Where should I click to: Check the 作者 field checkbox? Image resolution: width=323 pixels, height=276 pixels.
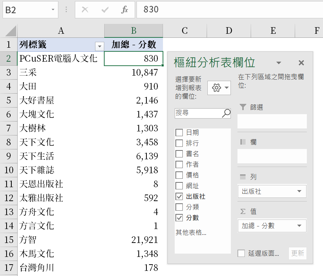click(179, 164)
